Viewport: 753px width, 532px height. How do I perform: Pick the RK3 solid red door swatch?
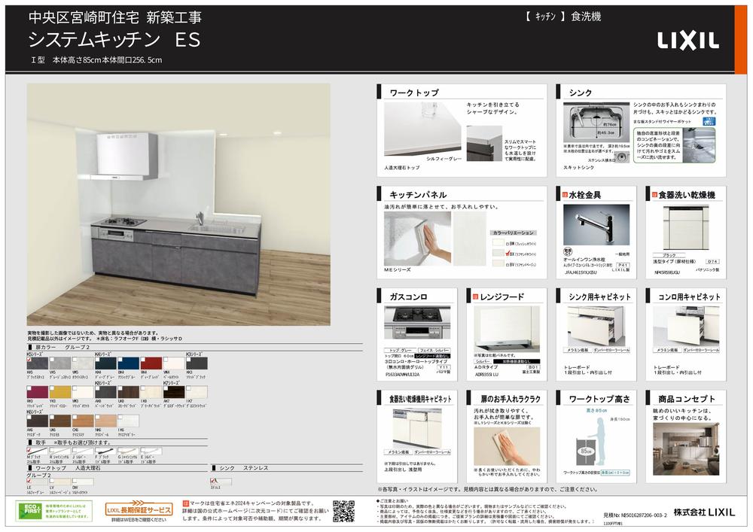pos(38,392)
